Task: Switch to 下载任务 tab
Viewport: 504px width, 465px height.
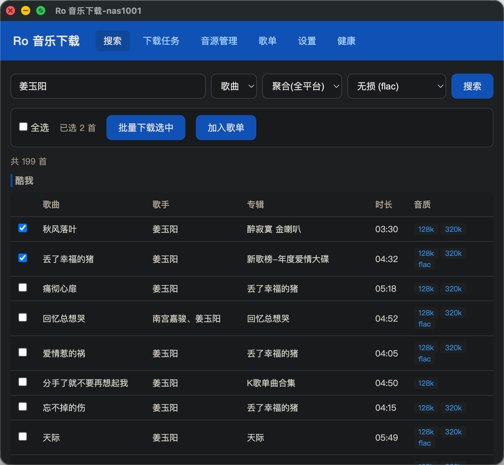Action: click(161, 41)
